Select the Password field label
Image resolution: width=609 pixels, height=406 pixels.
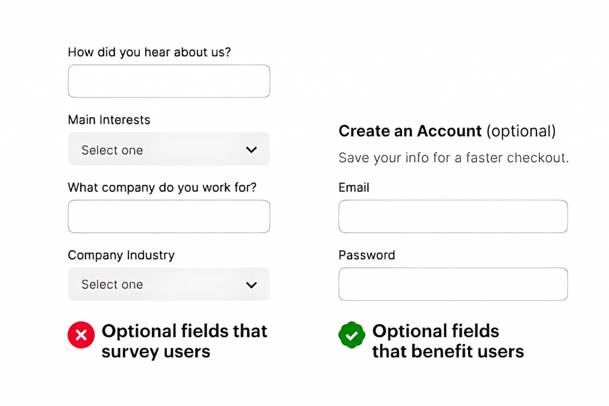click(x=366, y=255)
